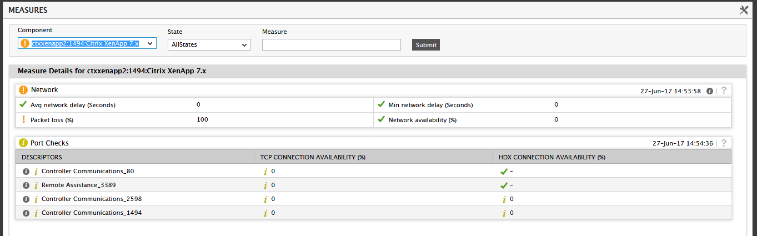
Task: Click green check for Avg network delay
Action: tap(23, 104)
